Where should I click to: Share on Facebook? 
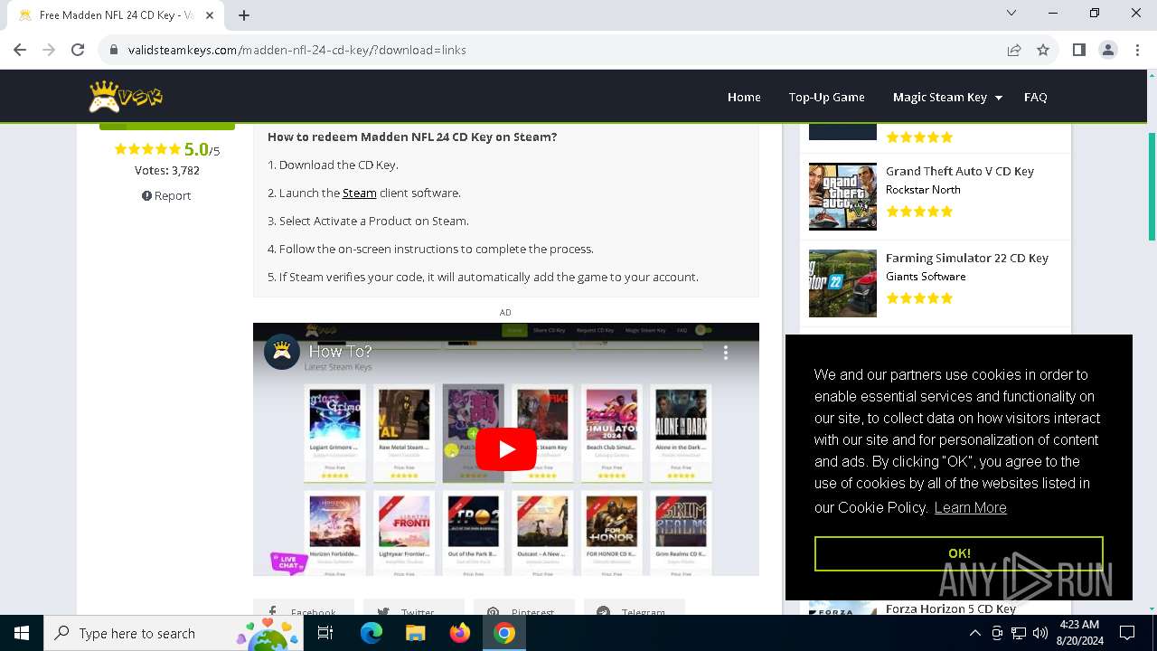tap(303, 608)
